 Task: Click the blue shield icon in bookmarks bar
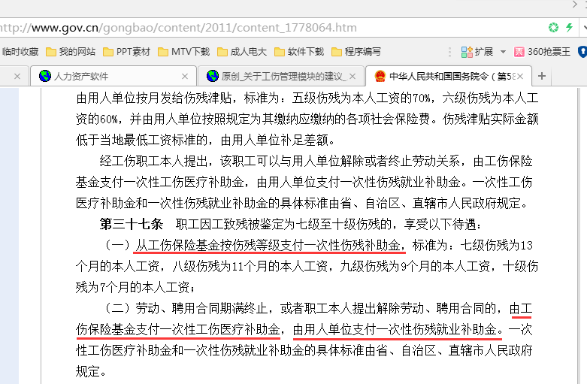(x=582, y=52)
